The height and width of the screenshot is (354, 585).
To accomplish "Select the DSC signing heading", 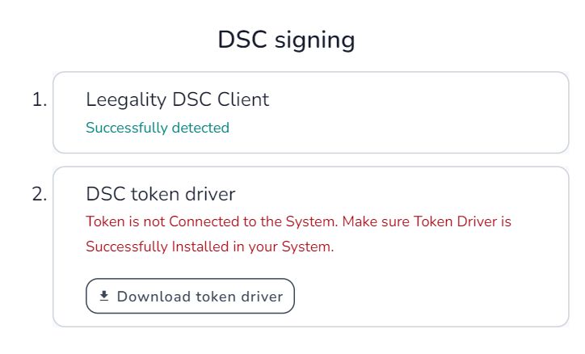I will 286,40.
